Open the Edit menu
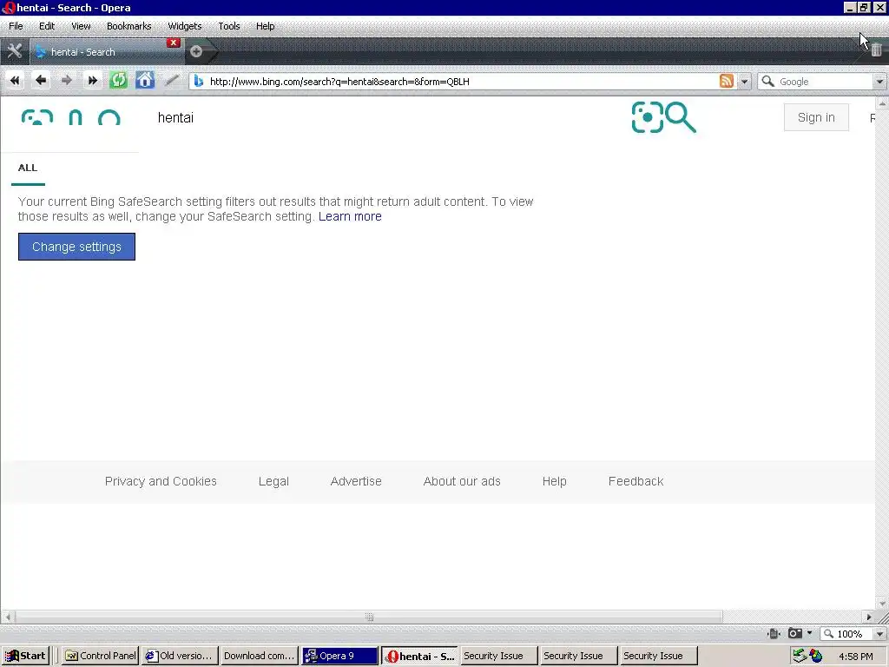The image size is (889, 667). (x=47, y=26)
